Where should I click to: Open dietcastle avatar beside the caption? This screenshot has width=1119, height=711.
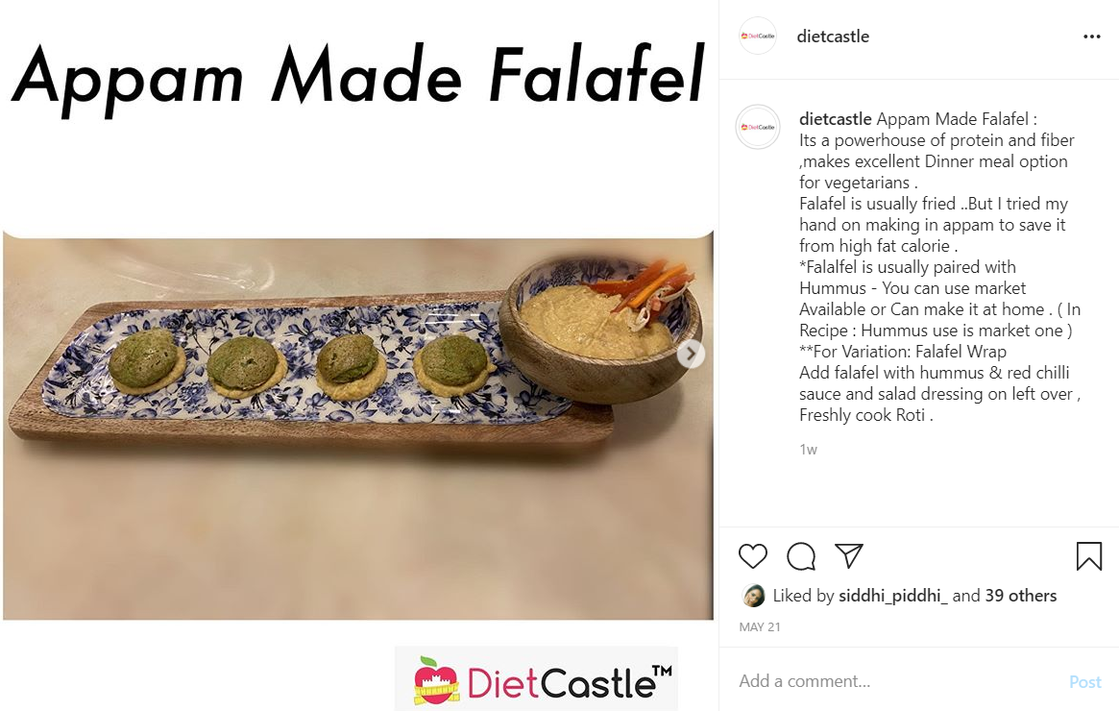click(758, 127)
